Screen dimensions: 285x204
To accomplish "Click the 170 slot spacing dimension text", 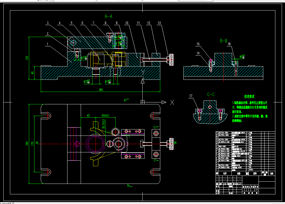I will coord(32,144).
